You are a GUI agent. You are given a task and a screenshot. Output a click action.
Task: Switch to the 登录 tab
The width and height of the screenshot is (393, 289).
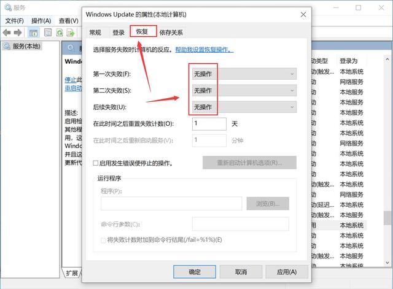click(119, 33)
